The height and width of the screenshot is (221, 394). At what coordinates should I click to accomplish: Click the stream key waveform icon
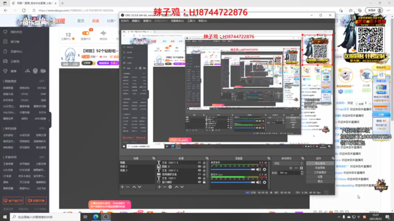(103, 33)
